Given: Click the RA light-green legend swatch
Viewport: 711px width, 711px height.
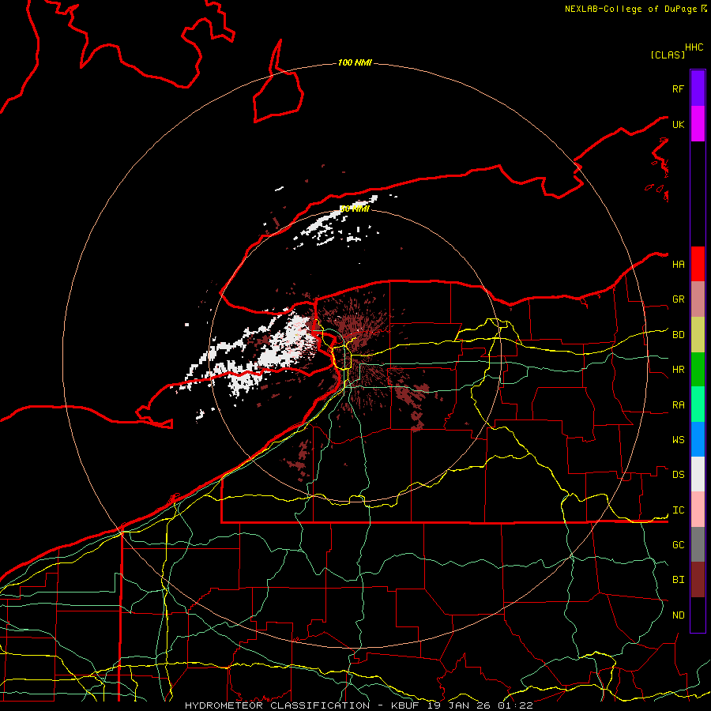Looking at the screenshot, I should click(698, 404).
